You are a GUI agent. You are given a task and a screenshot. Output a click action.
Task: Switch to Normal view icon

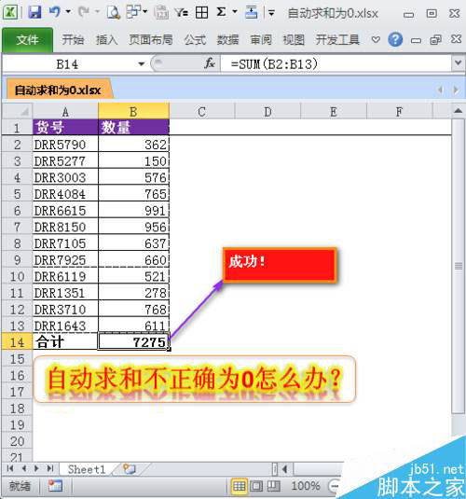[240, 486]
